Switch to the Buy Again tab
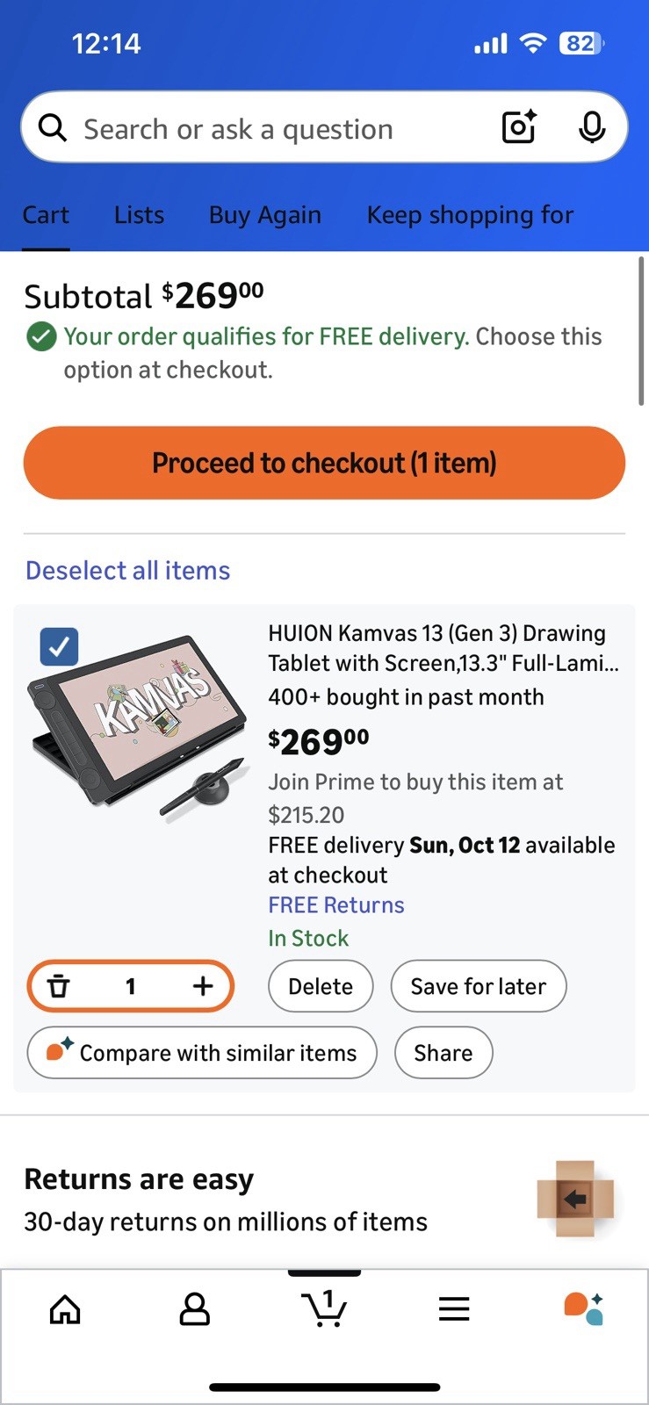Screen dimensions: 649x1405 click(264, 215)
